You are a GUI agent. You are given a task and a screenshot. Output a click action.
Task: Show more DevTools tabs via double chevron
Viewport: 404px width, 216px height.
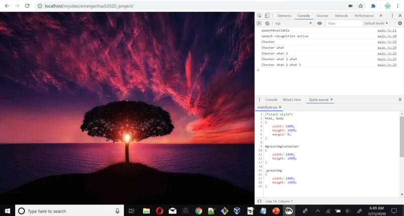coord(381,16)
